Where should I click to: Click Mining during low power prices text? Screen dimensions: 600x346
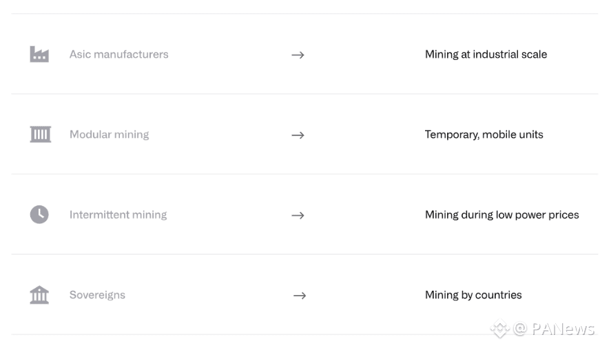point(502,215)
